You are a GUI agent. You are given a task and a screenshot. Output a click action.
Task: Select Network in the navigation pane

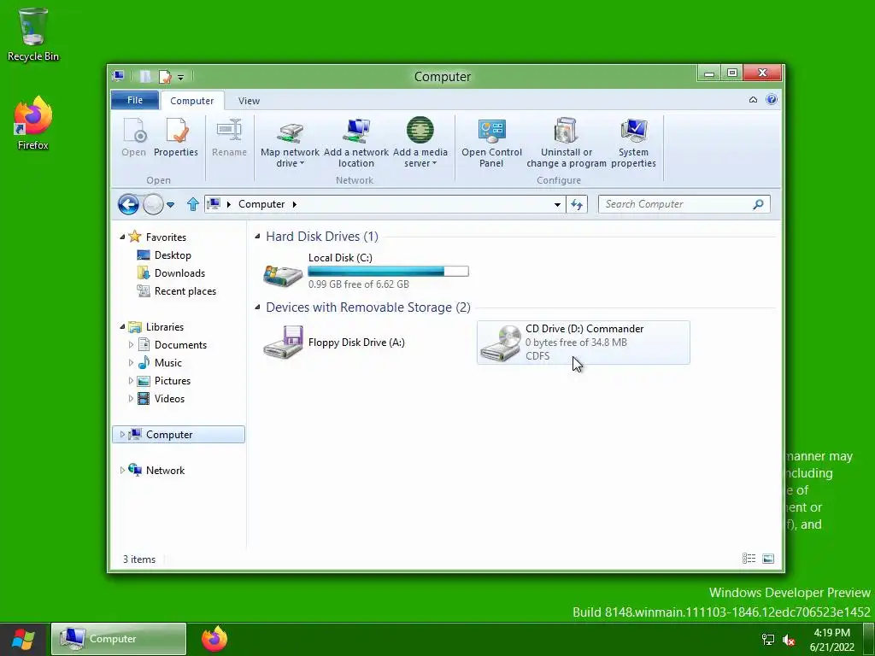pyautogui.click(x=165, y=471)
